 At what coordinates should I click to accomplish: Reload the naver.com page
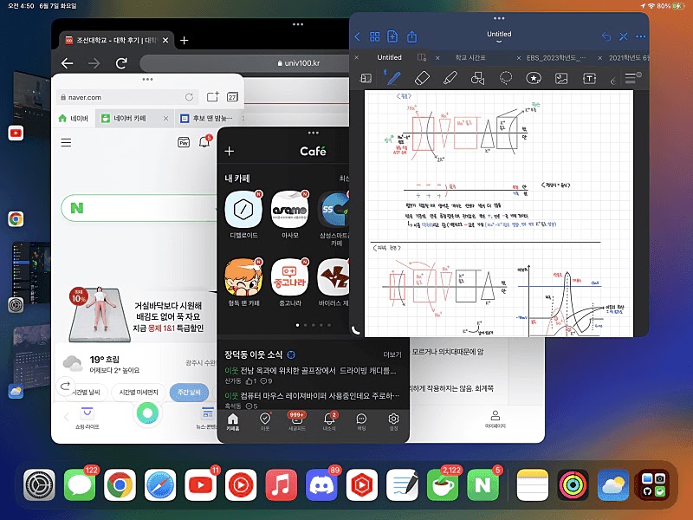189,97
